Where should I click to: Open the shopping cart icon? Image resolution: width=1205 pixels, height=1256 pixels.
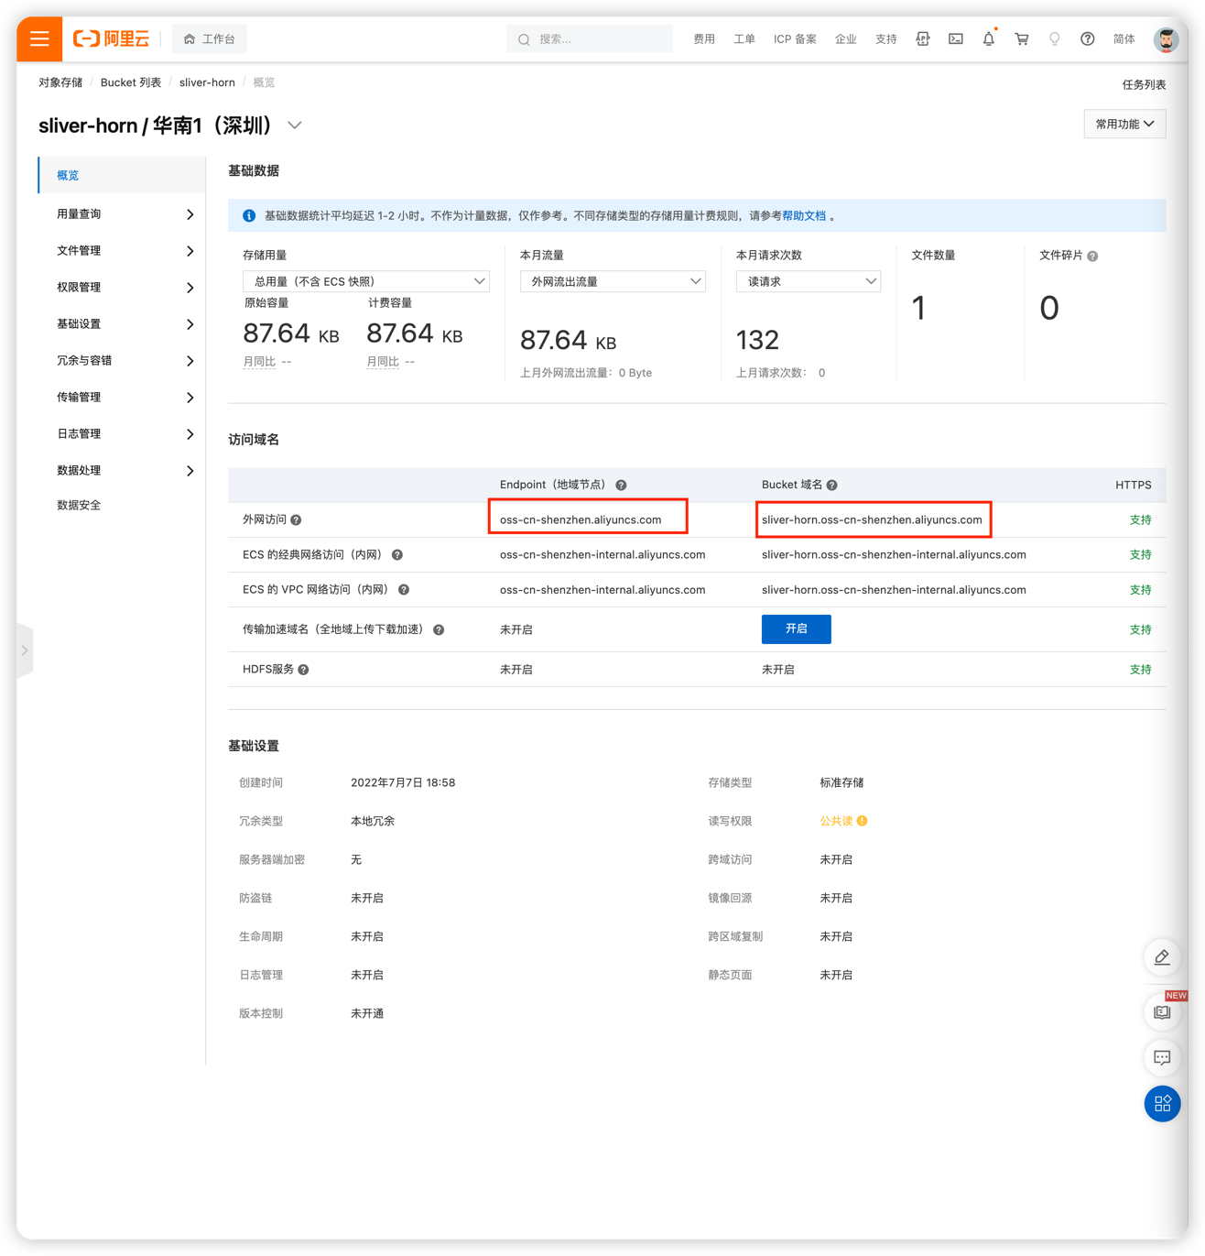coord(1021,39)
